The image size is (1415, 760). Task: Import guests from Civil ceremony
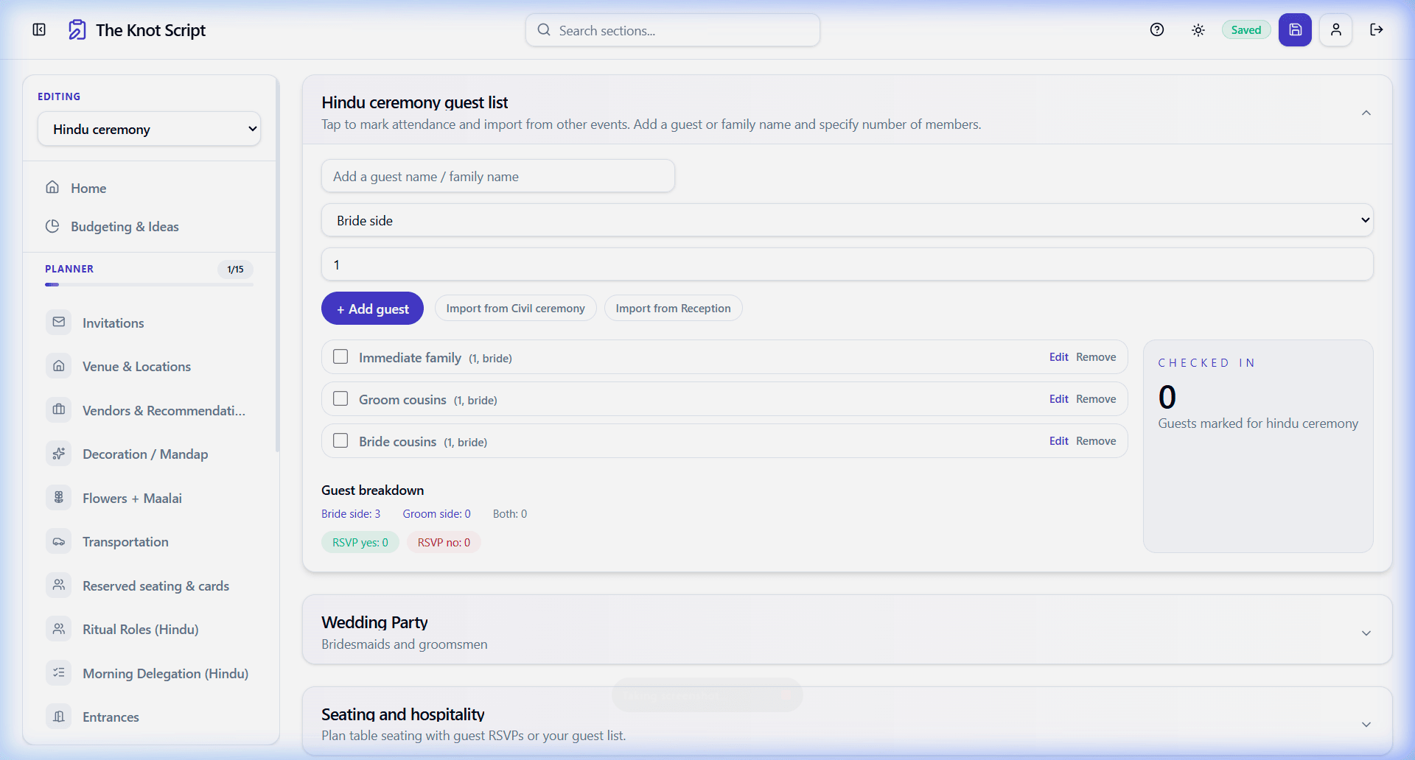click(515, 308)
